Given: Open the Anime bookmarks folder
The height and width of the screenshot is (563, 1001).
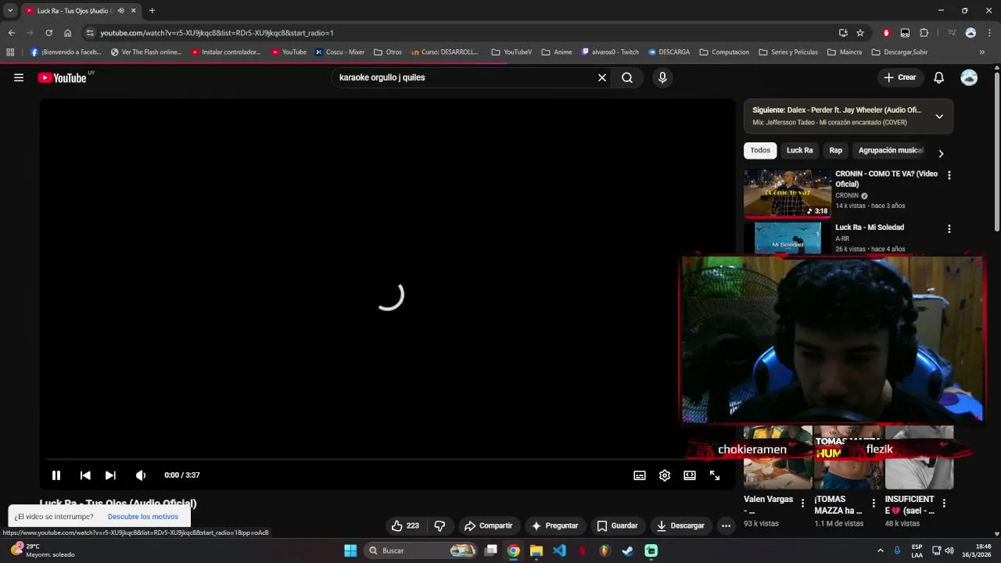Looking at the screenshot, I should [x=557, y=52].
